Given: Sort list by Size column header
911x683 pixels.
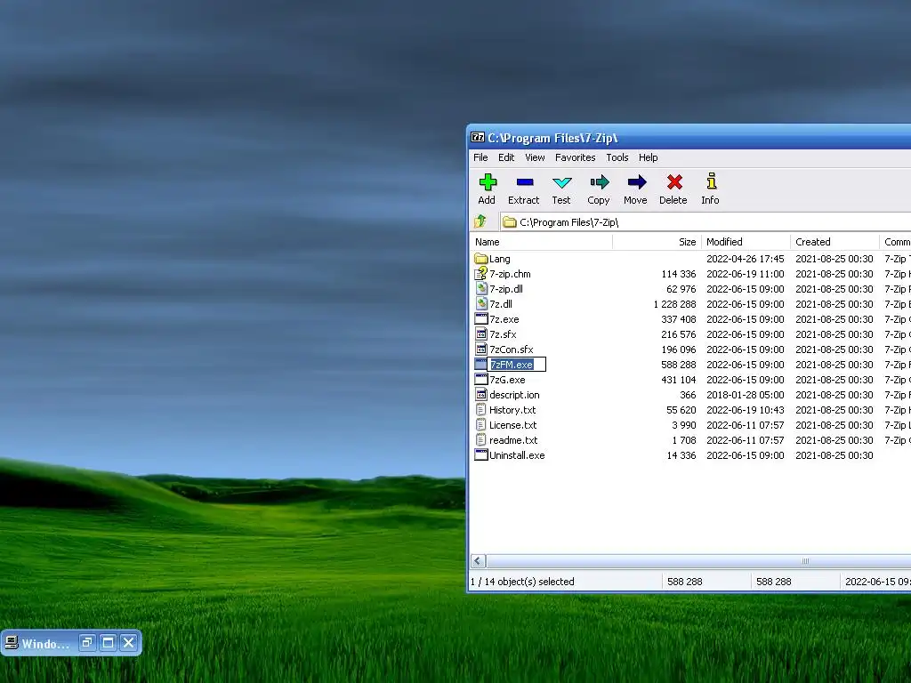Looking at the screenshot, I should click(657, 242).
